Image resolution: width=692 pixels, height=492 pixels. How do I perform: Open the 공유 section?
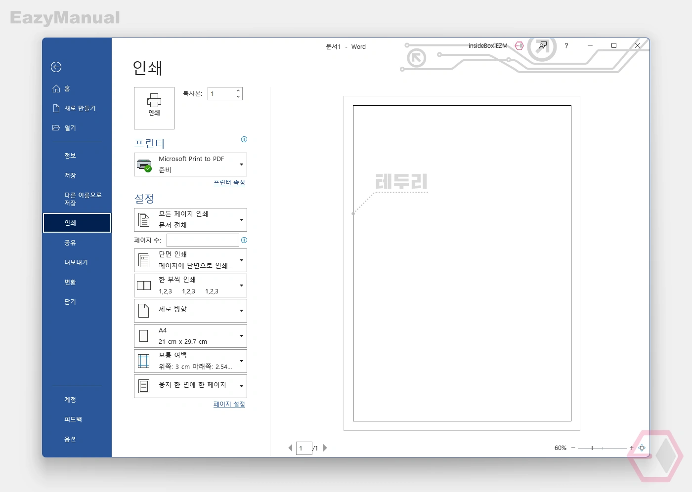tap(77, 243)
